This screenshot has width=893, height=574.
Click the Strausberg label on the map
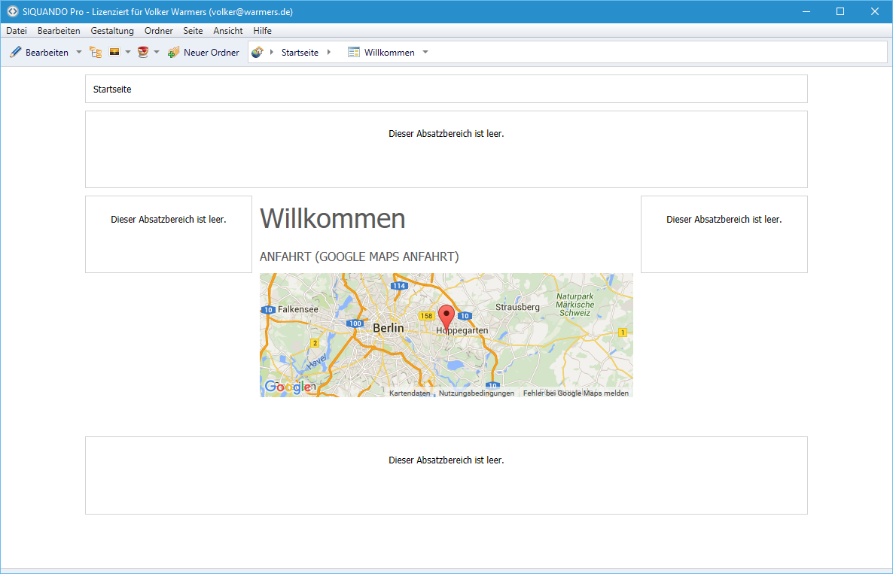518,307
